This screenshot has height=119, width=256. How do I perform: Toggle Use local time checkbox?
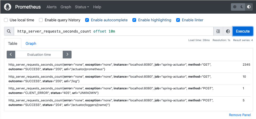tap(6, 20)
